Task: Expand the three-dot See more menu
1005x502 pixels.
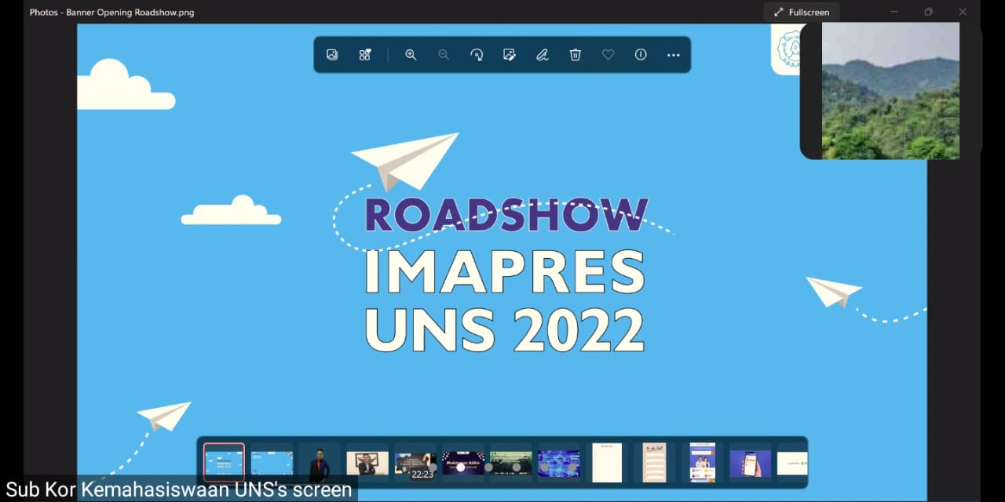Action: click(x=674, y=55)
